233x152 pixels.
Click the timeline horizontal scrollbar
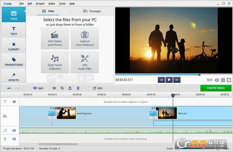58,144
